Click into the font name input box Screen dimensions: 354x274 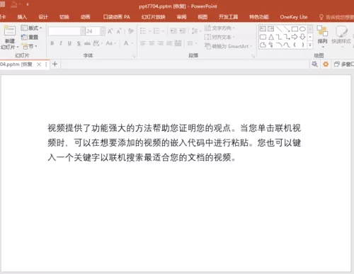tap(64, 31)
